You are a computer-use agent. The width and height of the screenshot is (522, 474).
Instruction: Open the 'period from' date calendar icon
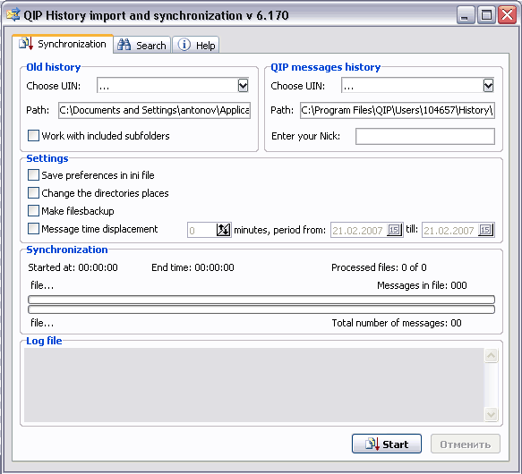point(395,230)
